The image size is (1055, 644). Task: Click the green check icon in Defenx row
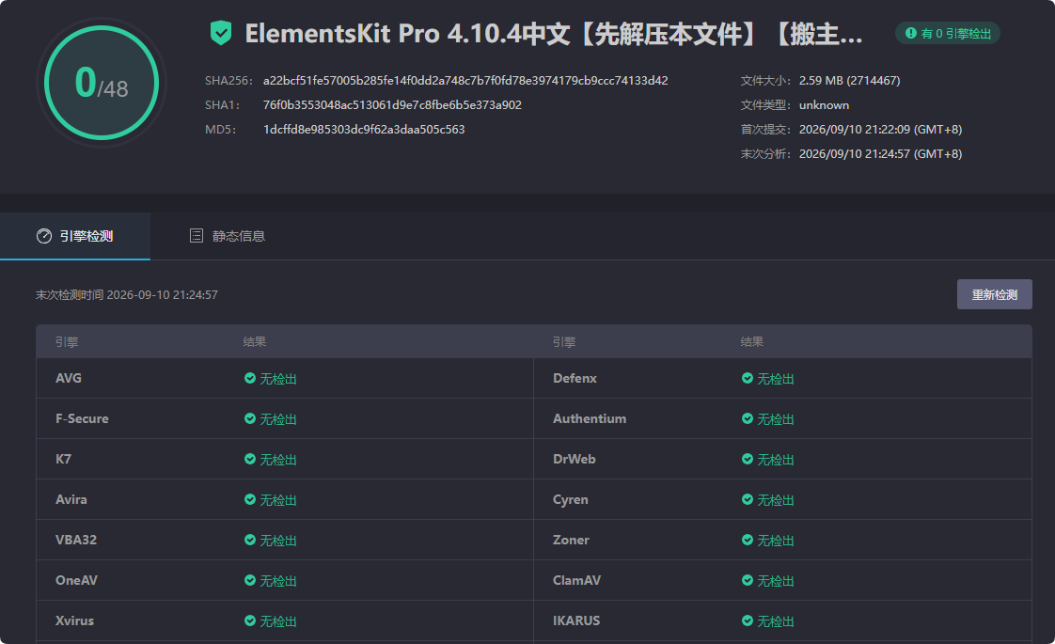(747, 378)
